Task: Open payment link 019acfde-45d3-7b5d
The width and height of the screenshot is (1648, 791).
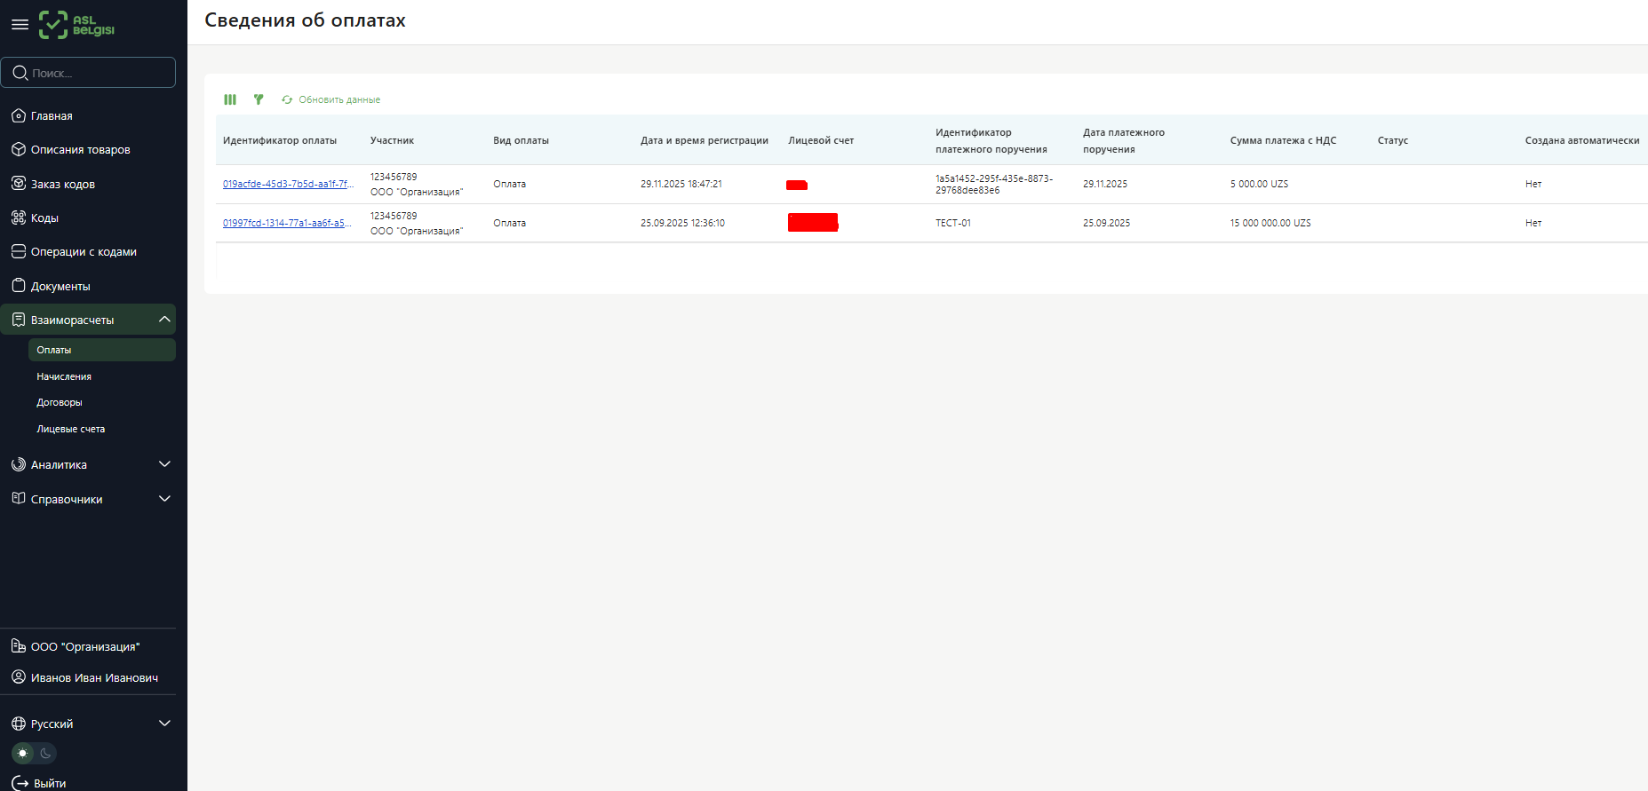Action: [x=288, y=184]
